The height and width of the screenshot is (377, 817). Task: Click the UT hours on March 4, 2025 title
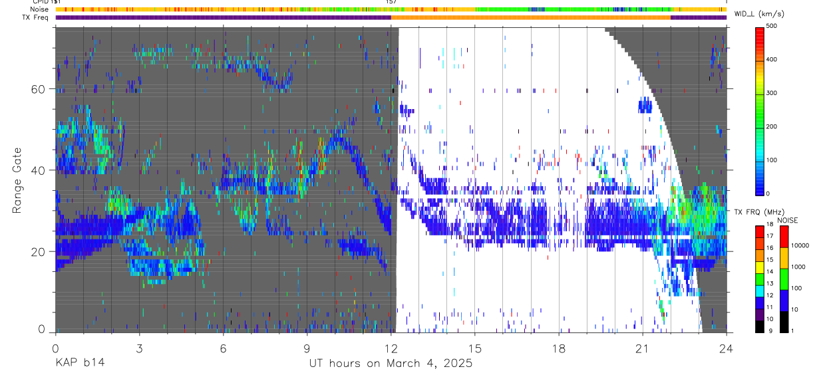(x=391, y=363)
